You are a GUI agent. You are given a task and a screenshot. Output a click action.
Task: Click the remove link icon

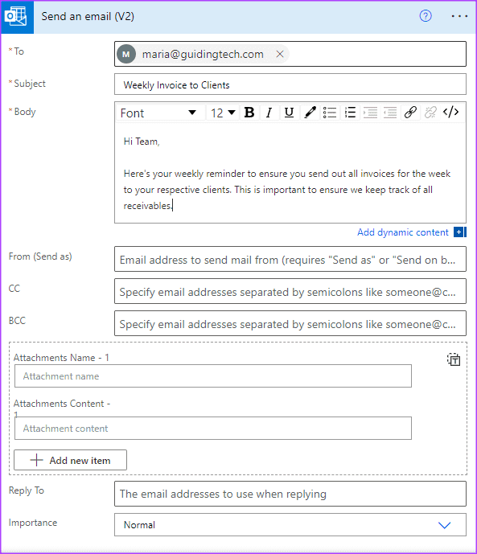(430, 113)
